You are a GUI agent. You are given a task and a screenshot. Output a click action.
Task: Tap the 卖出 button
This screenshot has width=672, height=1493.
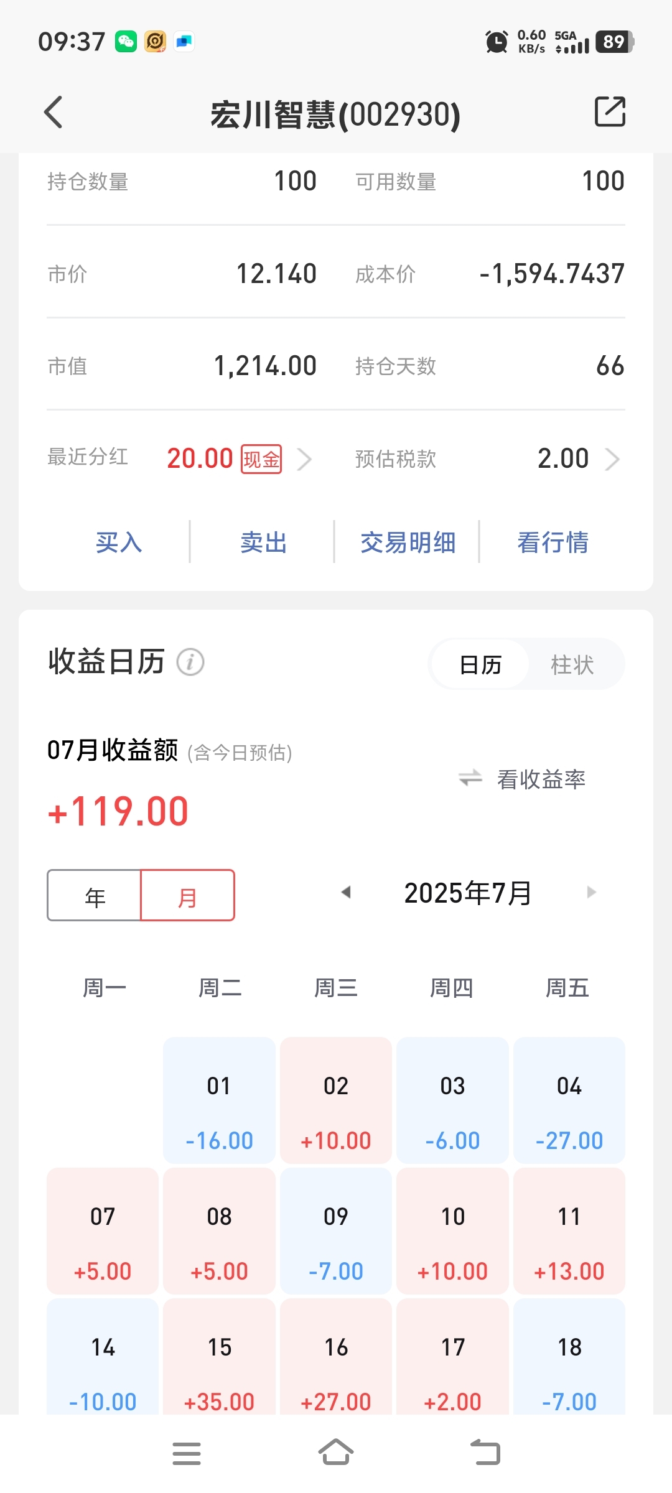264,542
